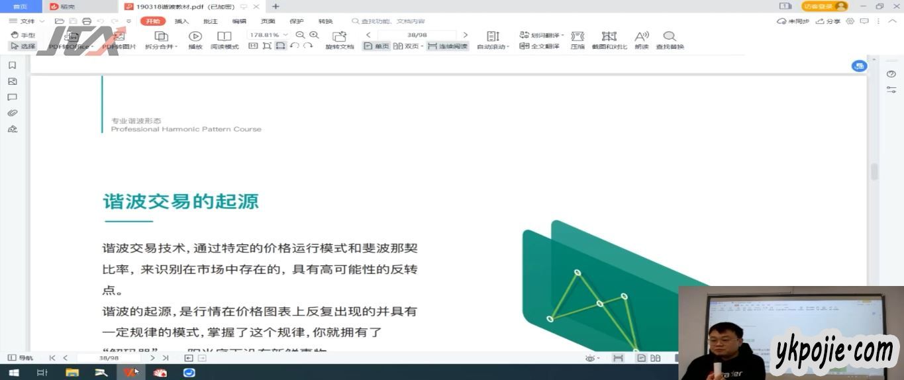Click the page number field in toolbar
Image resolution: width=904 pixels, height=380 pixels.
(417, 35)
